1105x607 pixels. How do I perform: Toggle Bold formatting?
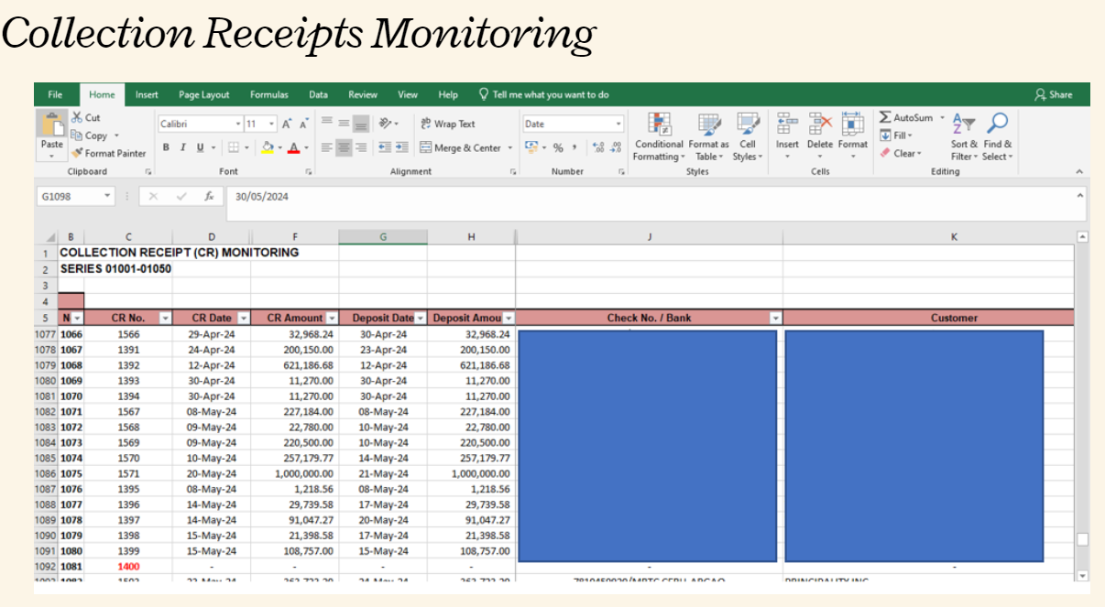[x=166, y=147]
